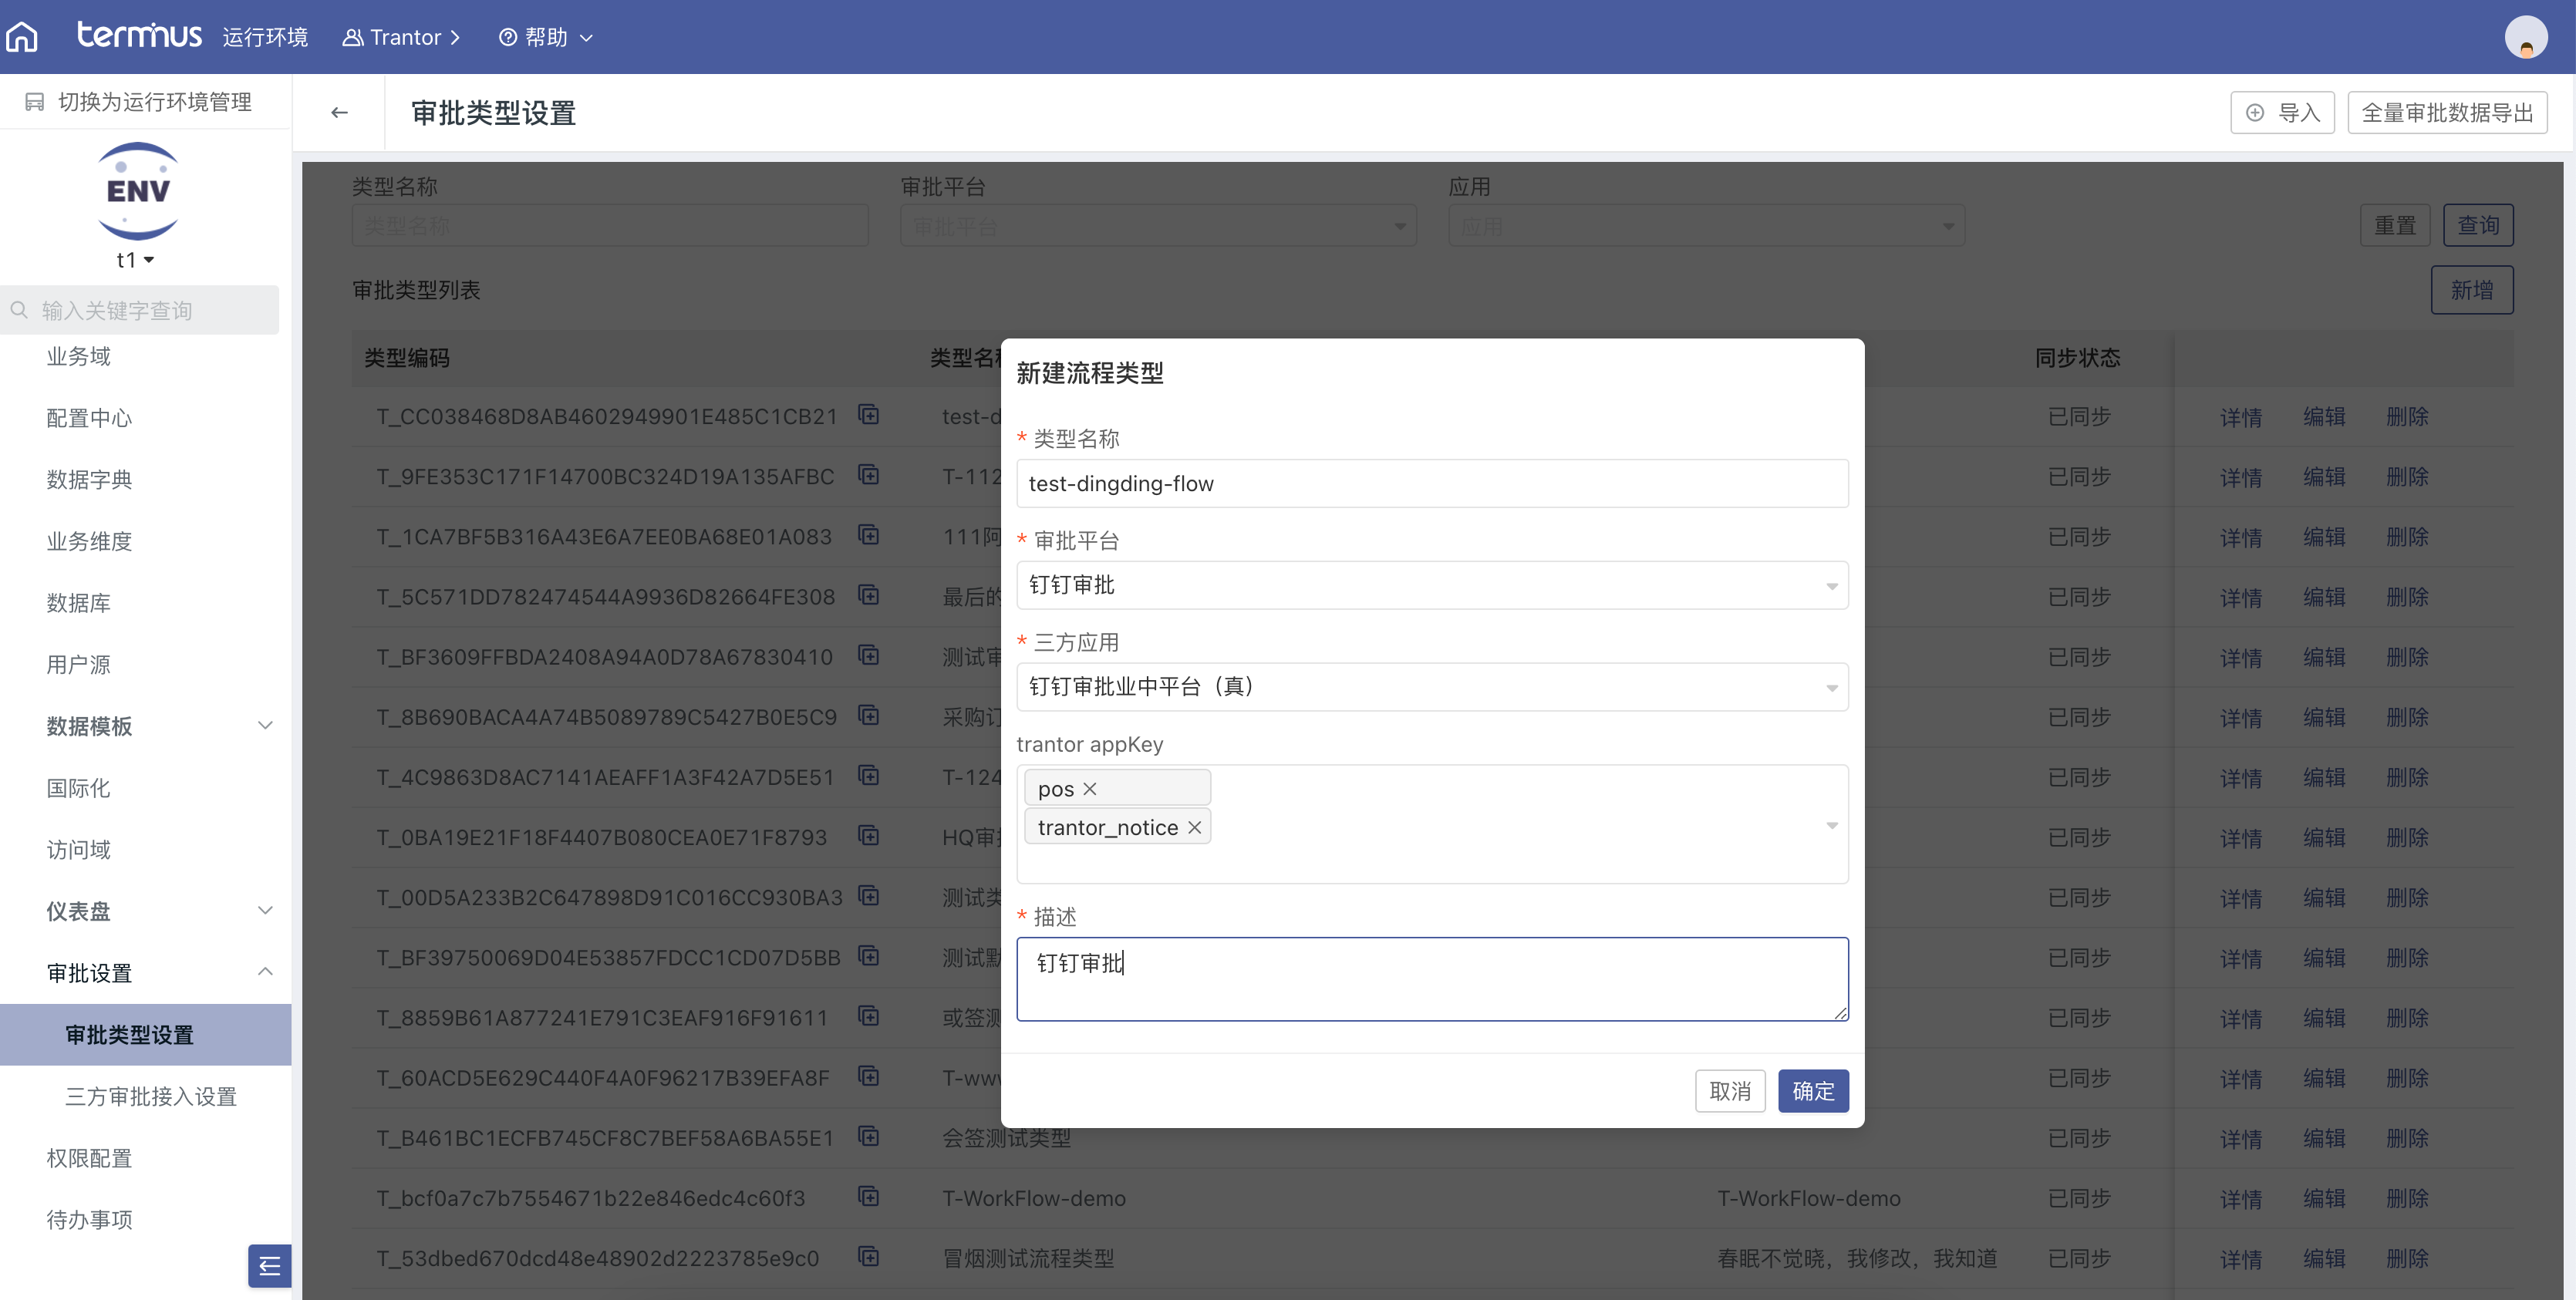
Task: Open 三方审批接入设置 submenu item
Action: [151, 1096]
